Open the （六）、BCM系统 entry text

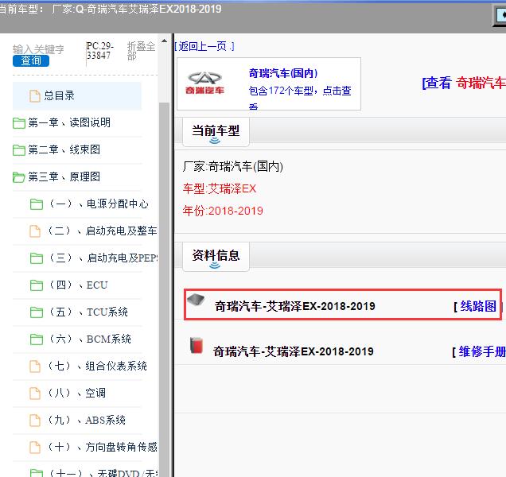click(x=90, y=339)
